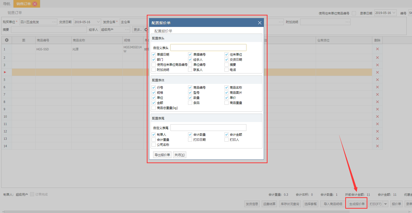
Task: Click 运费结算 button
Action: tap(269, 204)
